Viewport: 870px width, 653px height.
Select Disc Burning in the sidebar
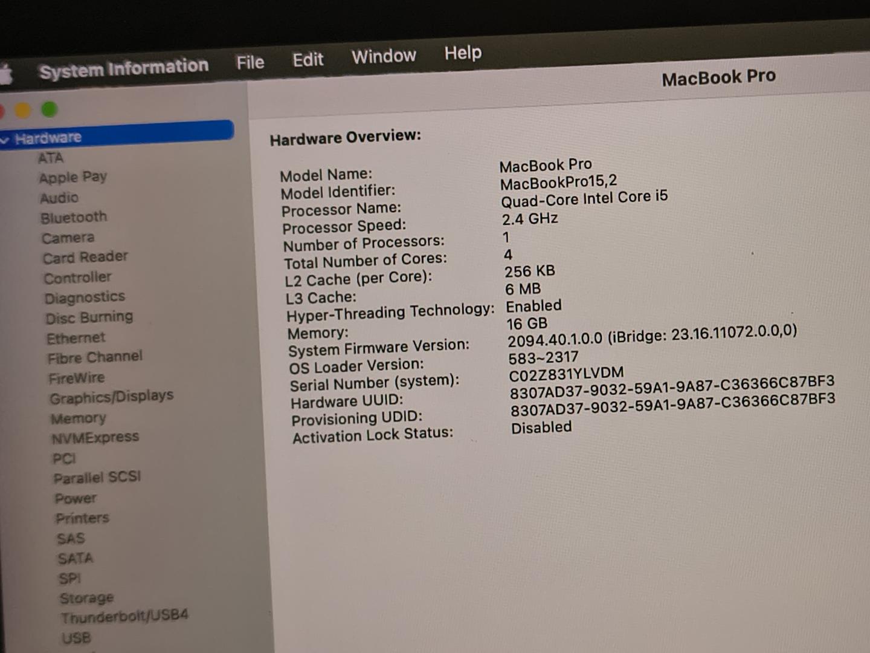[x=89, y=317]
